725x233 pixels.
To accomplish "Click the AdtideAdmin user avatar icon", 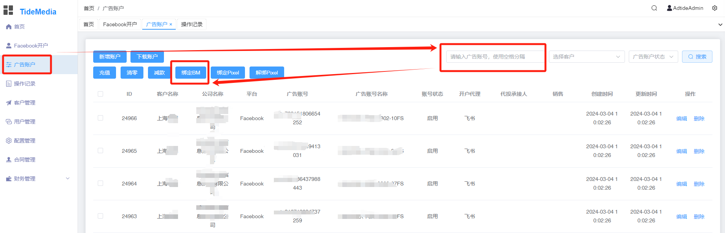I will pos(669,8).
